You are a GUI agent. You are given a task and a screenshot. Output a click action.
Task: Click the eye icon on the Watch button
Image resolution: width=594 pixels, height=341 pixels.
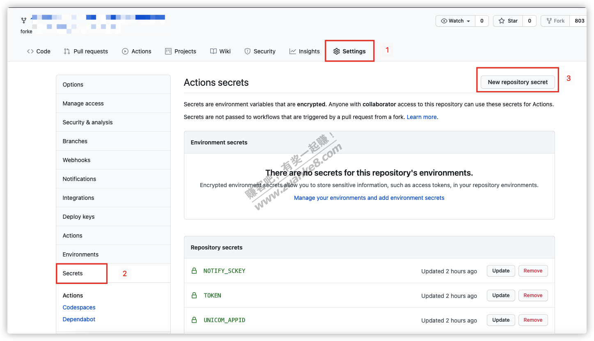tap(444, 21)
